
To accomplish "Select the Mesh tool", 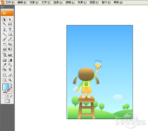I will (x=4, y=60).
